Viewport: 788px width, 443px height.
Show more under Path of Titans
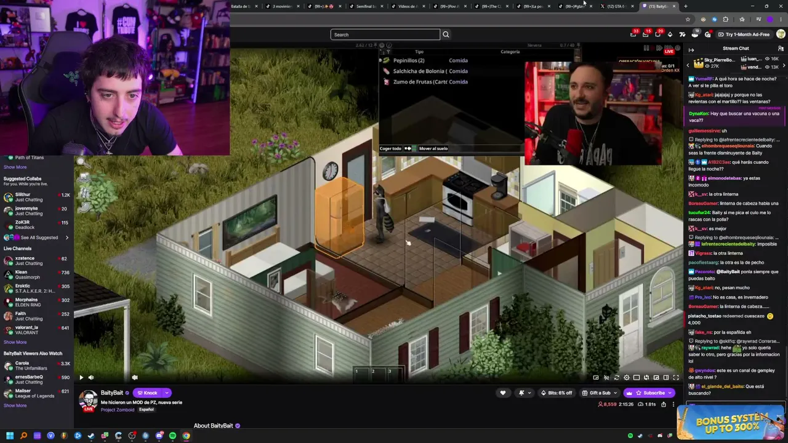(x=15, y=167)
